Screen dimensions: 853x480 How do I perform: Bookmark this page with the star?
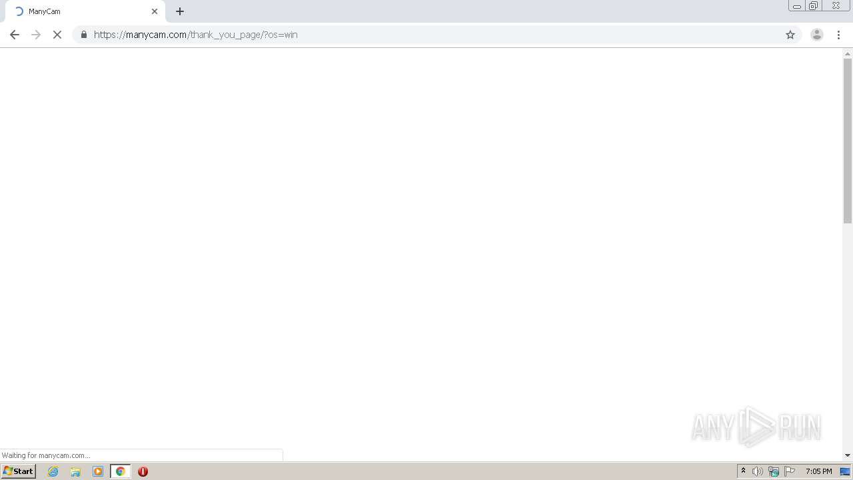[790, 35]
